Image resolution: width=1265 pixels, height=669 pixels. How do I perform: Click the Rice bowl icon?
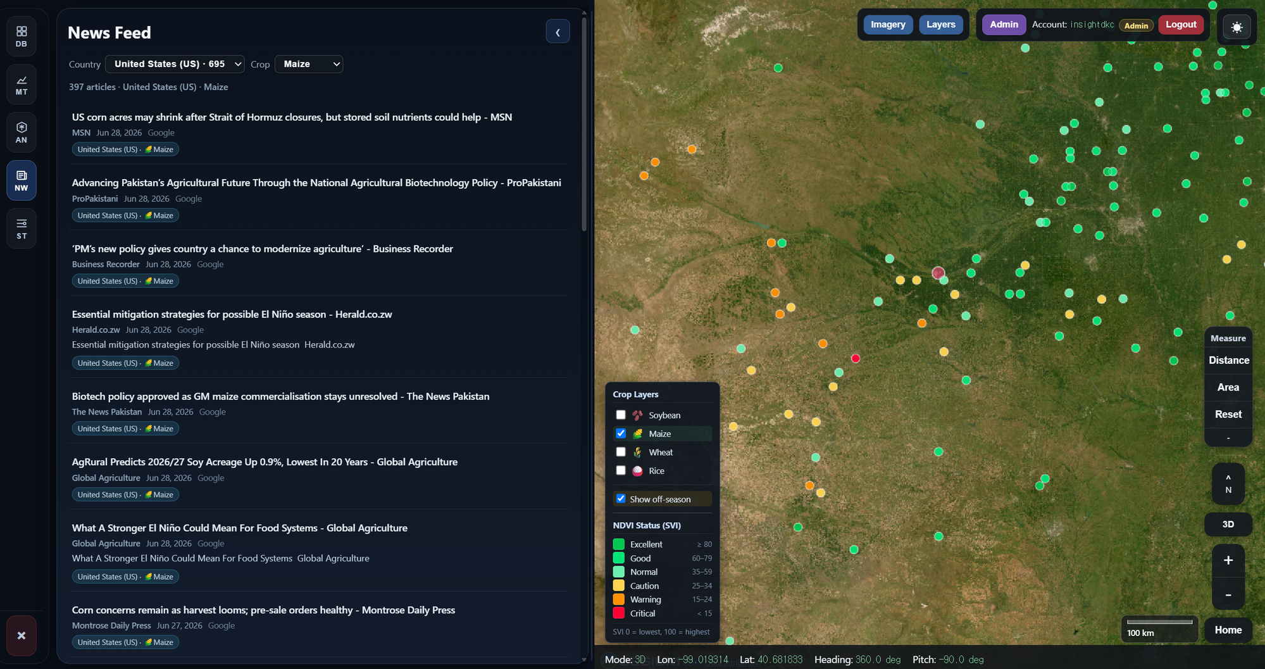click(637, 471)
